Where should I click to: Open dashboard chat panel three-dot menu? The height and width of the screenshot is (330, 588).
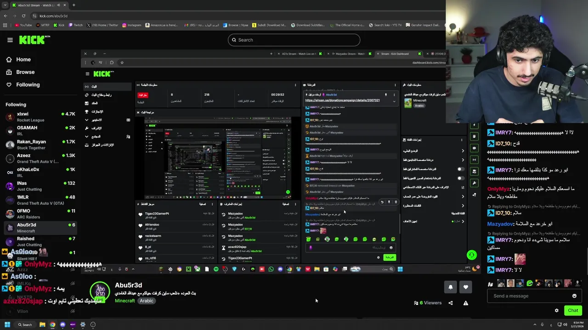pos(395,85)
